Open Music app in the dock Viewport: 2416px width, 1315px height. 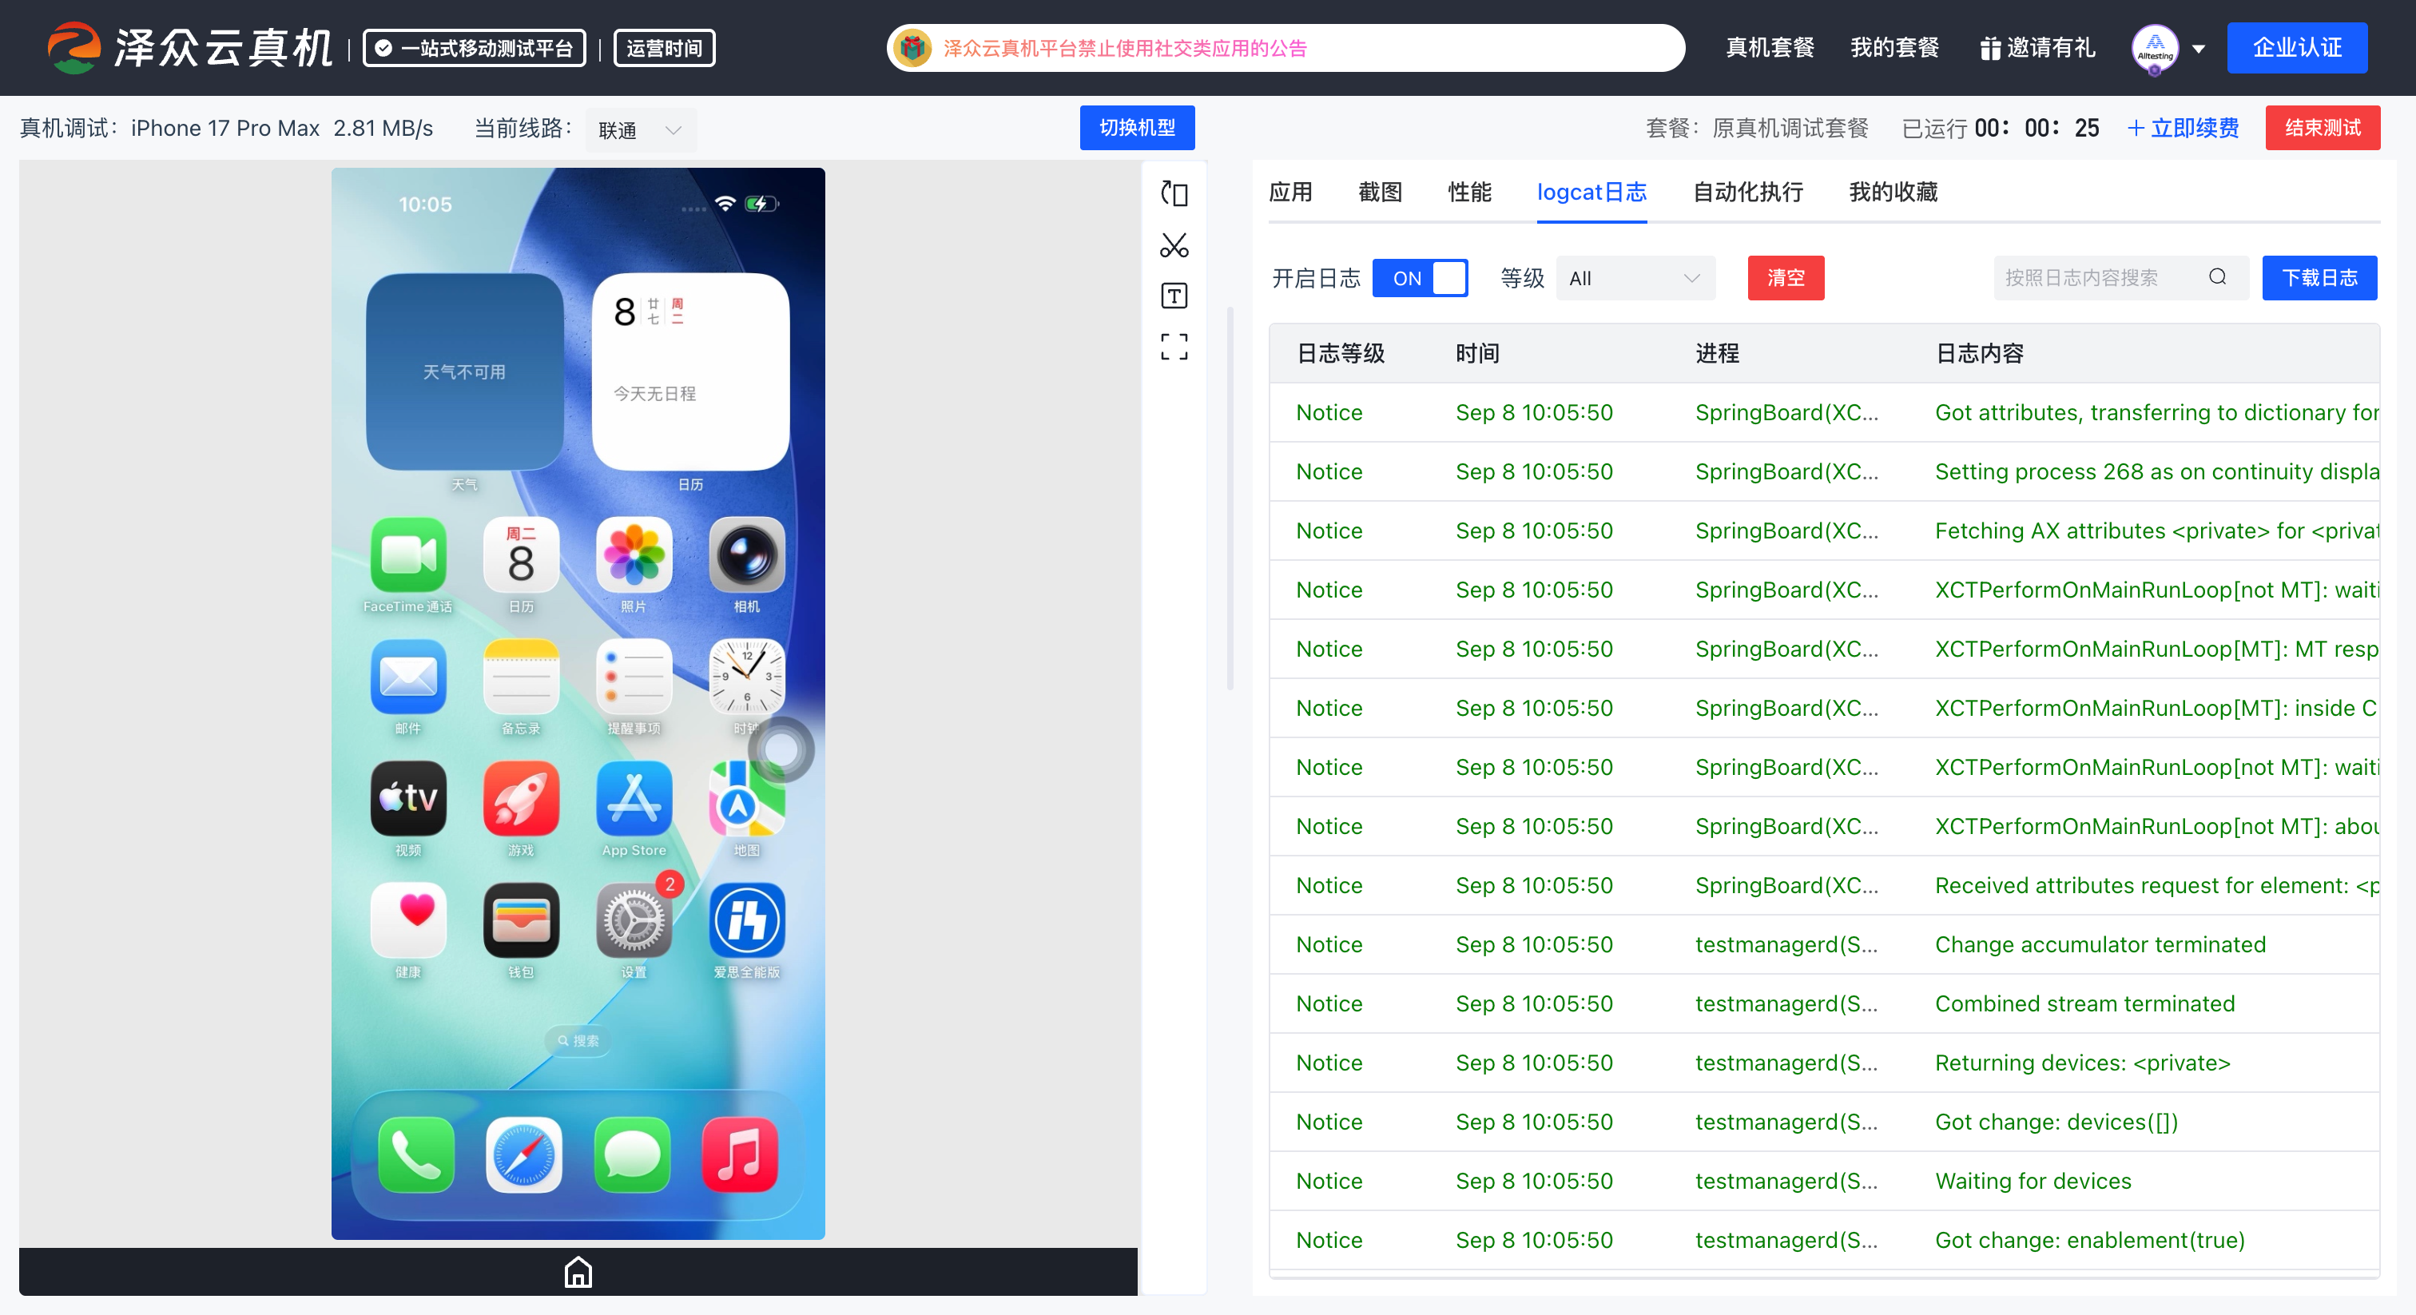tap(740, 1154)
